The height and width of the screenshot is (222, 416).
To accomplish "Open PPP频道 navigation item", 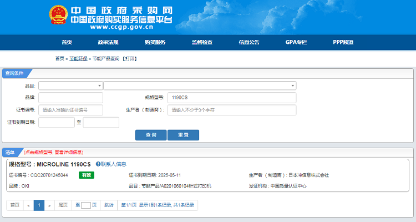I will click(343, 42).
